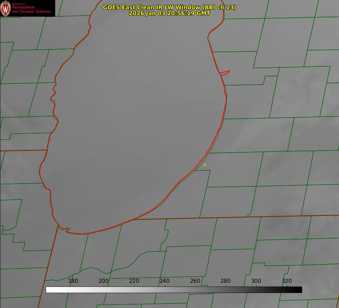Click the GOES East Clean IR title

click(x=170, y=7)
